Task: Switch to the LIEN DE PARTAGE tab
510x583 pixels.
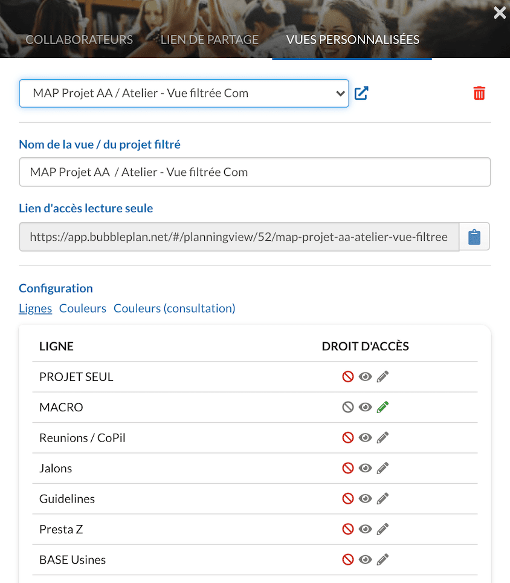Action: point(209,40)
